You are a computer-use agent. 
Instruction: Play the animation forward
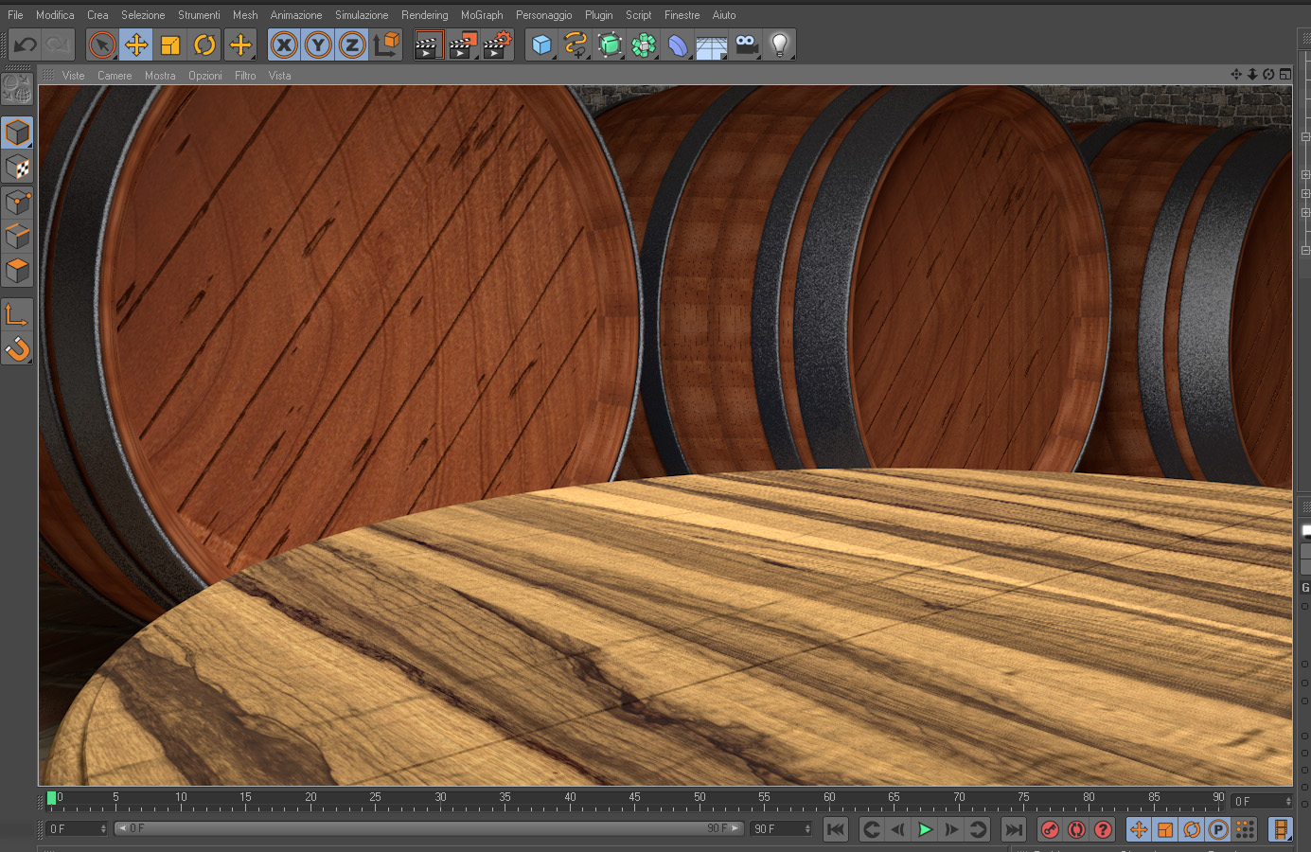(x=925, y=830)
